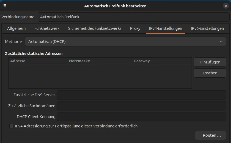The width and height of the screenshot is (231, 143).
Task: Open the Automatisch (DHCP) method combo box
Action: click(125, 42)
